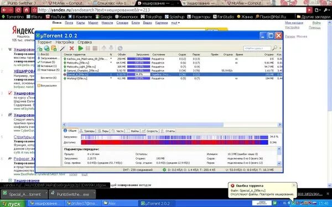Click the Special_A 34.8% progress bar
Image resolution: width=332 pixels, height=207 pixels.
pos(139,75)
